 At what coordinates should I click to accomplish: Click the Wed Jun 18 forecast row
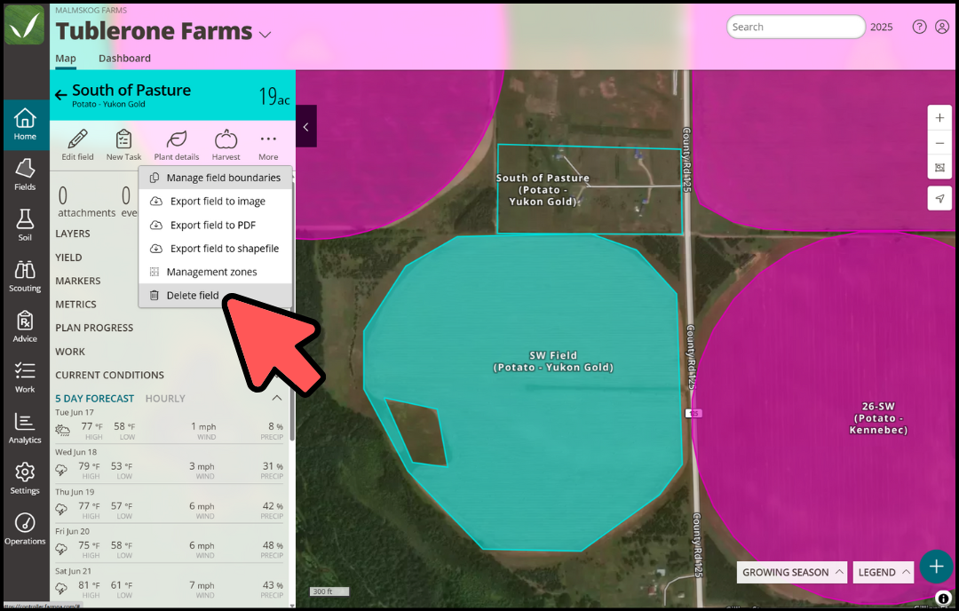click(170, 464)
